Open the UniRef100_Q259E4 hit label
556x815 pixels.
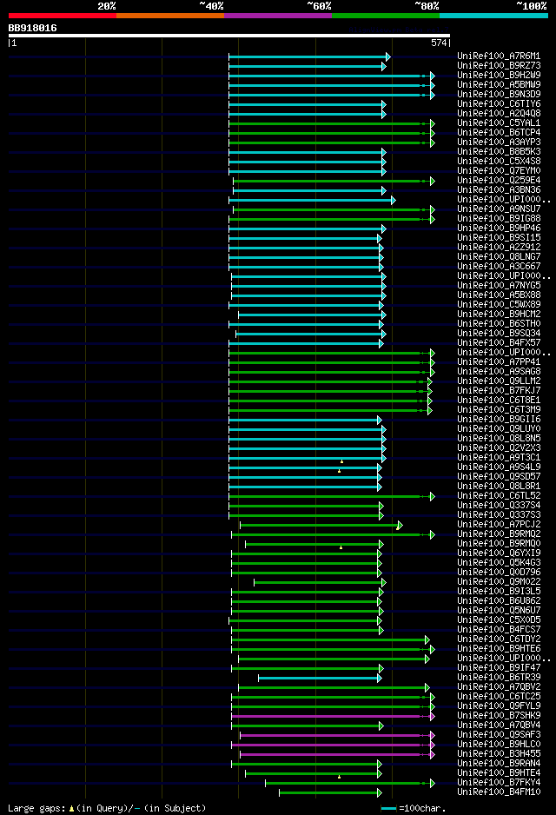click(x=499, y=181)
